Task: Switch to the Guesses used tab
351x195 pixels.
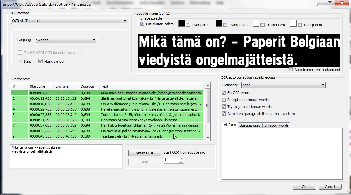Action: pos(250,125)
